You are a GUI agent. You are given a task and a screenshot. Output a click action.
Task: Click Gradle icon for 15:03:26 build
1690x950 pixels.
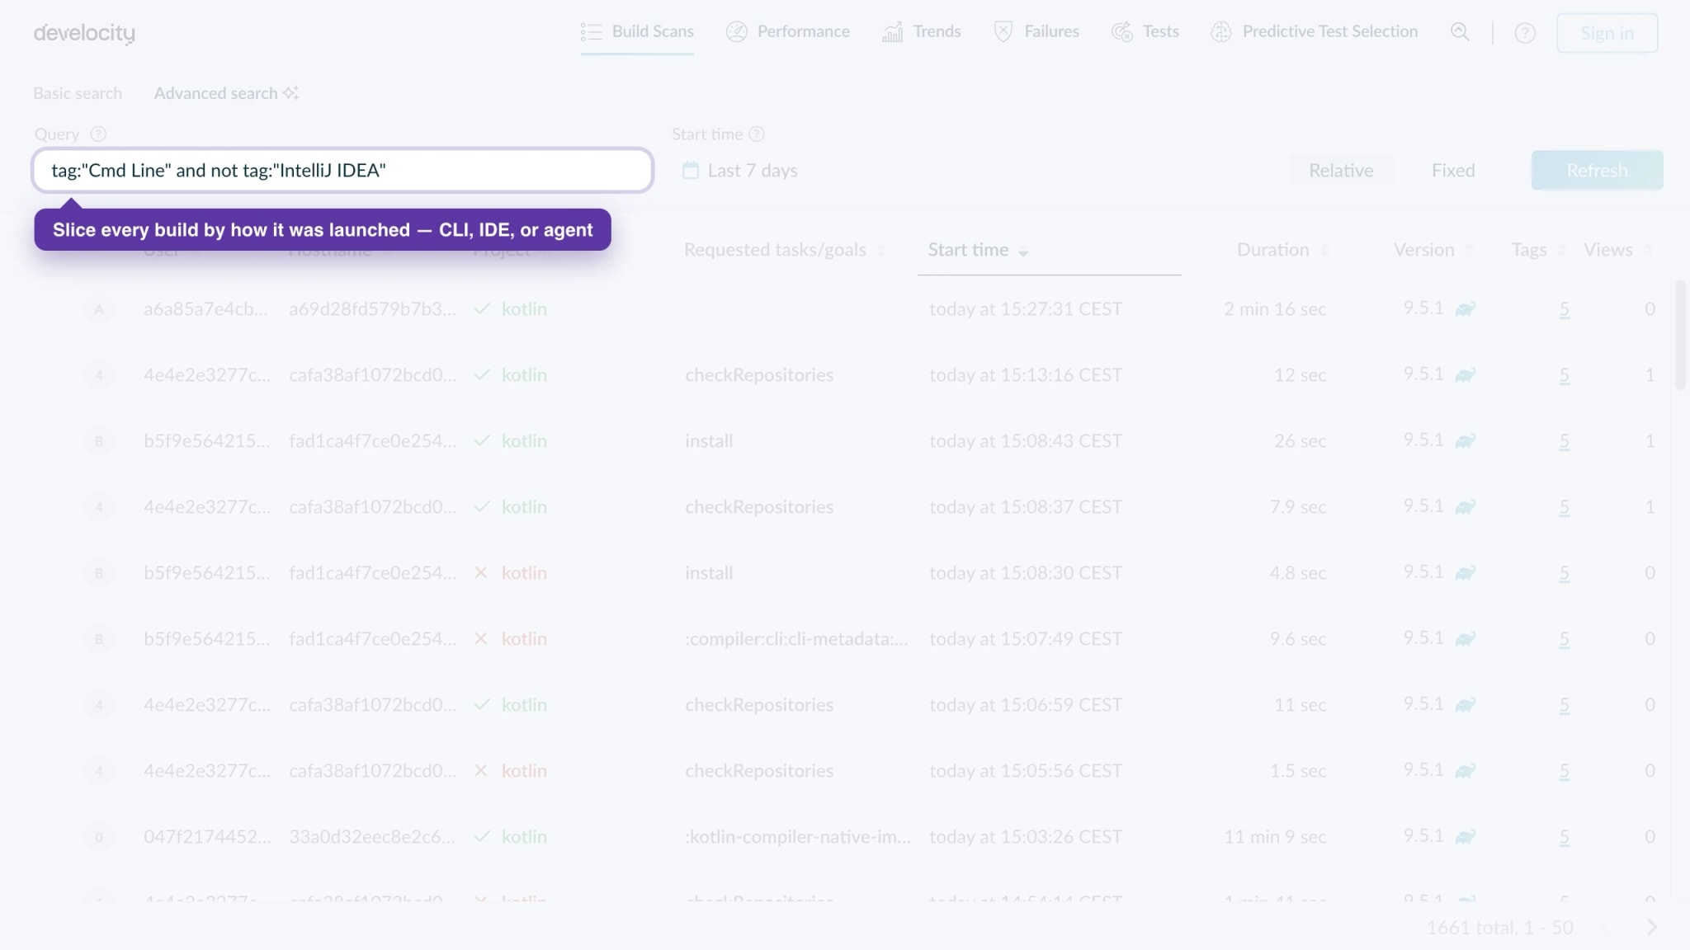point(1465,837)
